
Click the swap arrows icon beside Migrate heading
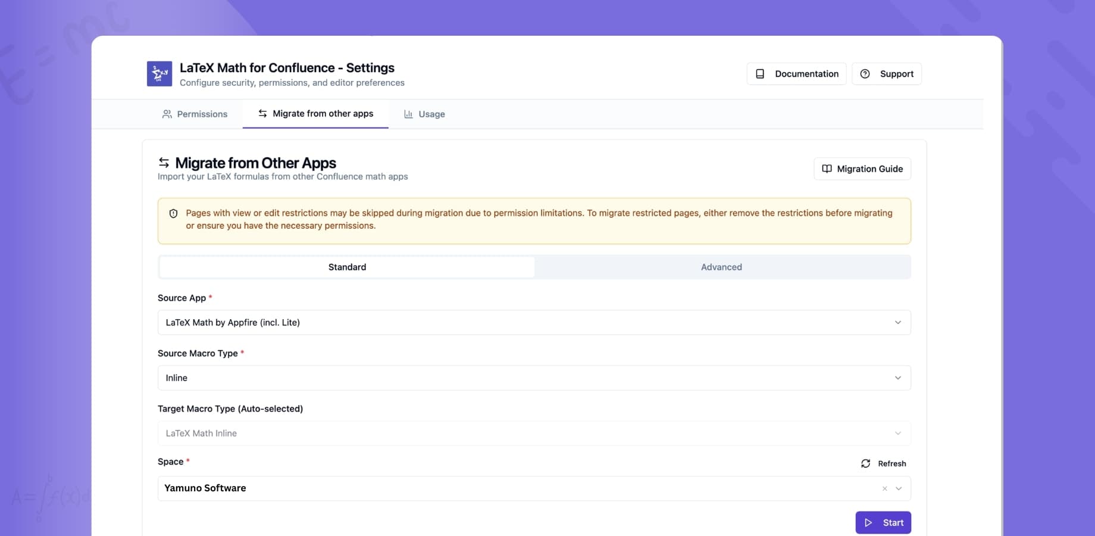(162, 162)
